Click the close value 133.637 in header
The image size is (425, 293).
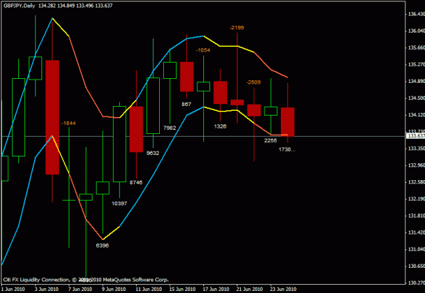coord(103,5)
